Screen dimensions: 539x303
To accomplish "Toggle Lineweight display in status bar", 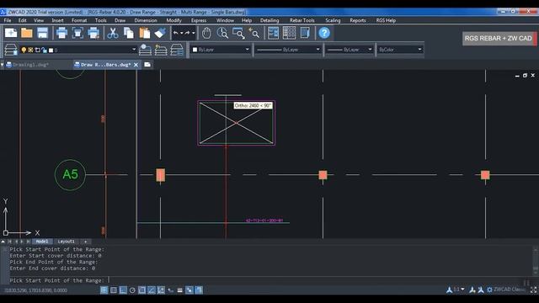I will coord(179,290).
